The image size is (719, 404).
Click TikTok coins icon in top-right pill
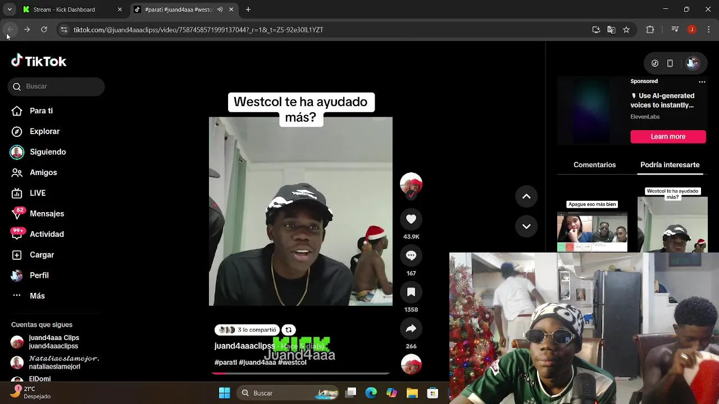(655, 63)
